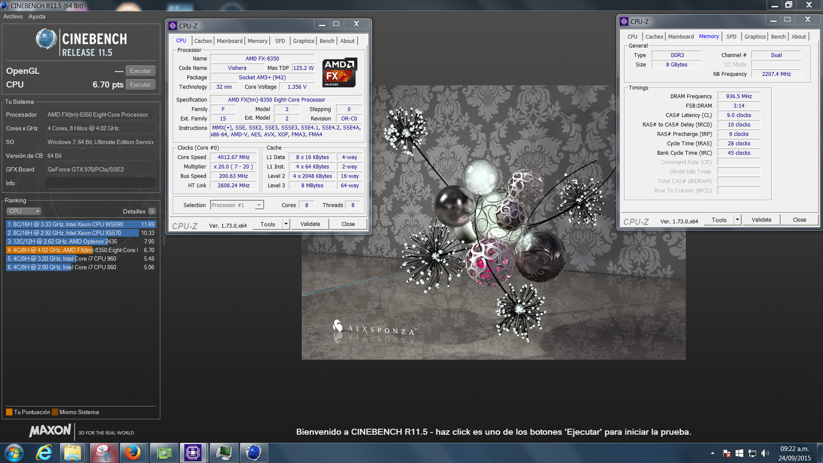Click the DRAM Frequency 936.5 MHz value
The width and height of the screenshot is (823, 463).
pos(739,96)
